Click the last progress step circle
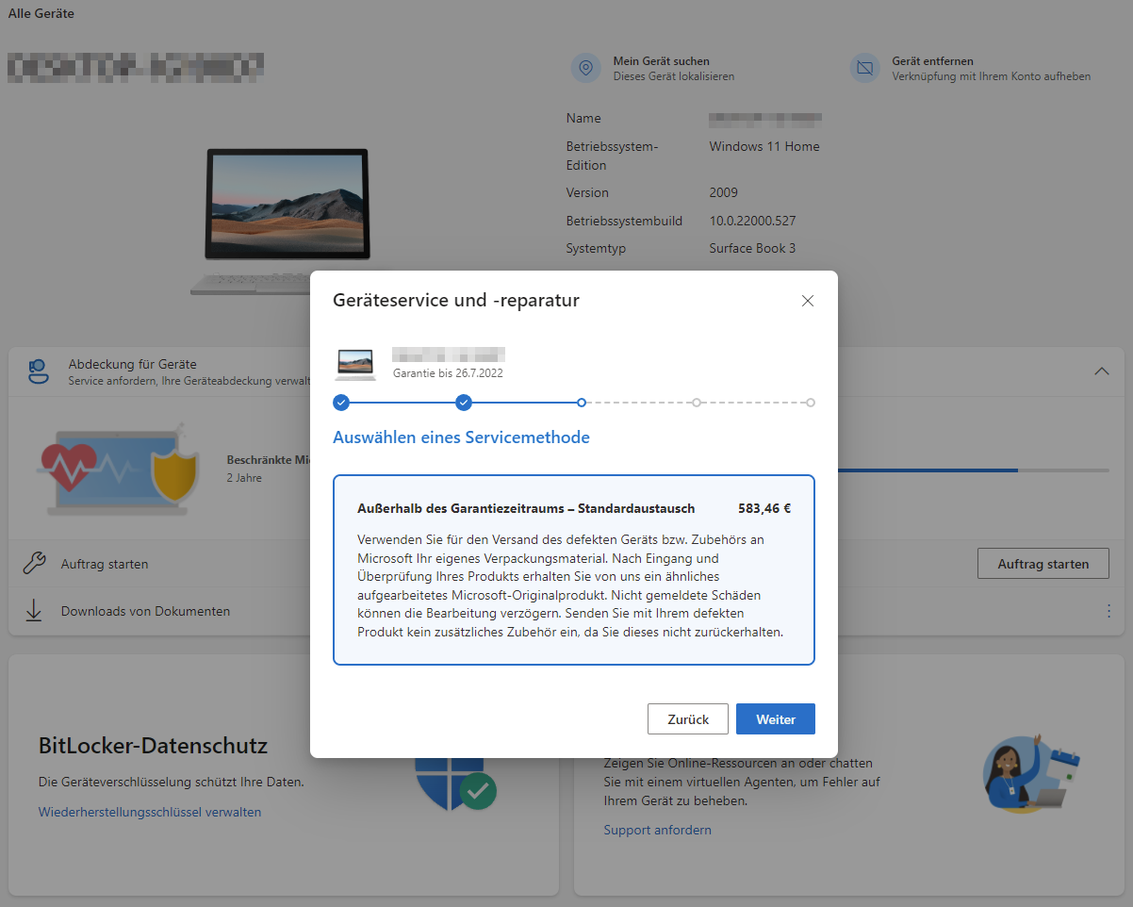 coord(811,403)
